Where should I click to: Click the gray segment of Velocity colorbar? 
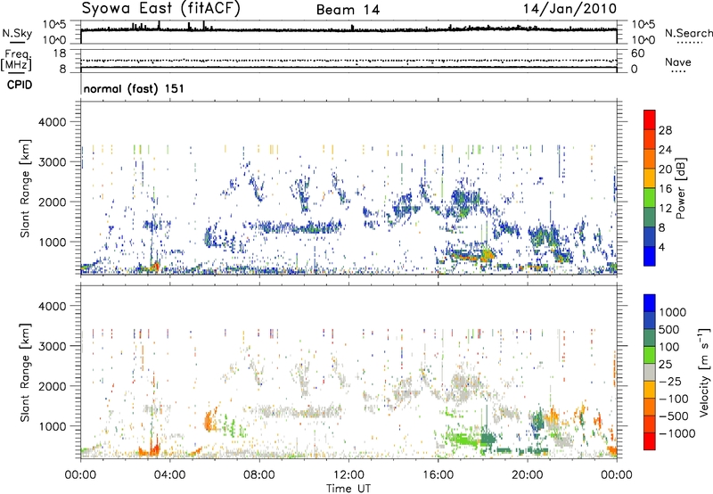click(650, 372)
